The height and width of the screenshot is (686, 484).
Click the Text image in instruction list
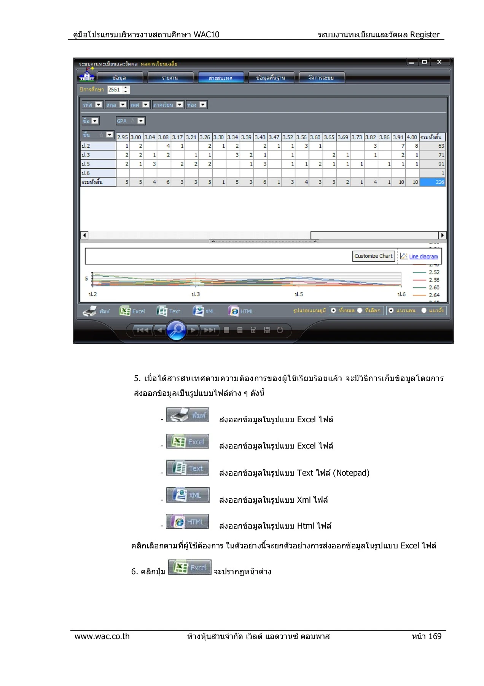pos(188,468)
